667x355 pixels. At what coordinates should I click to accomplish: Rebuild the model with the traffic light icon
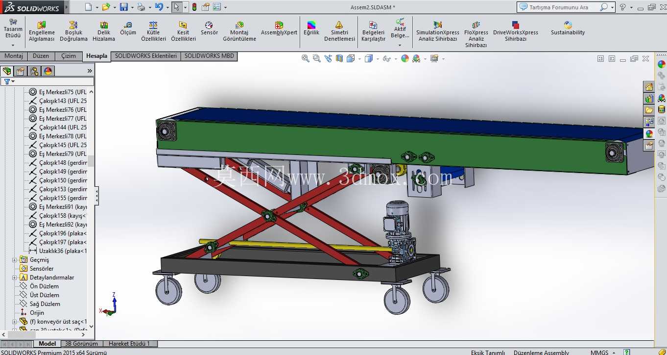[194, 7]
